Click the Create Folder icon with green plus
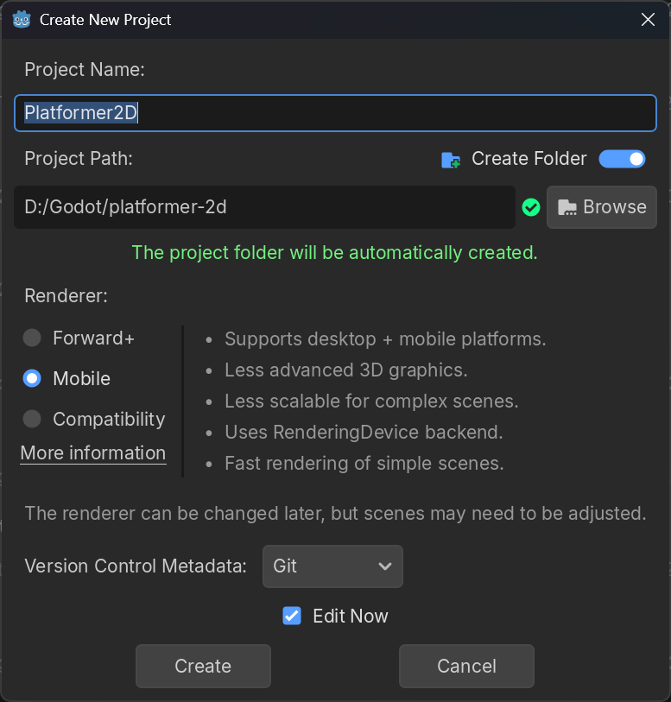671x702 pixels. (x=450, y=160)
